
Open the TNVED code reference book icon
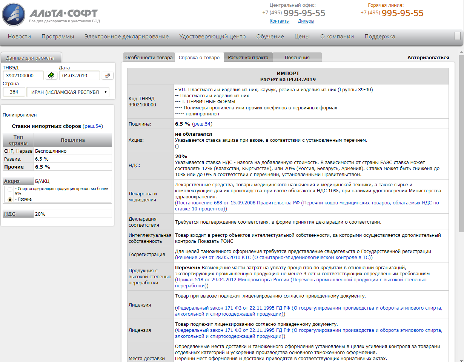(51, 75)
